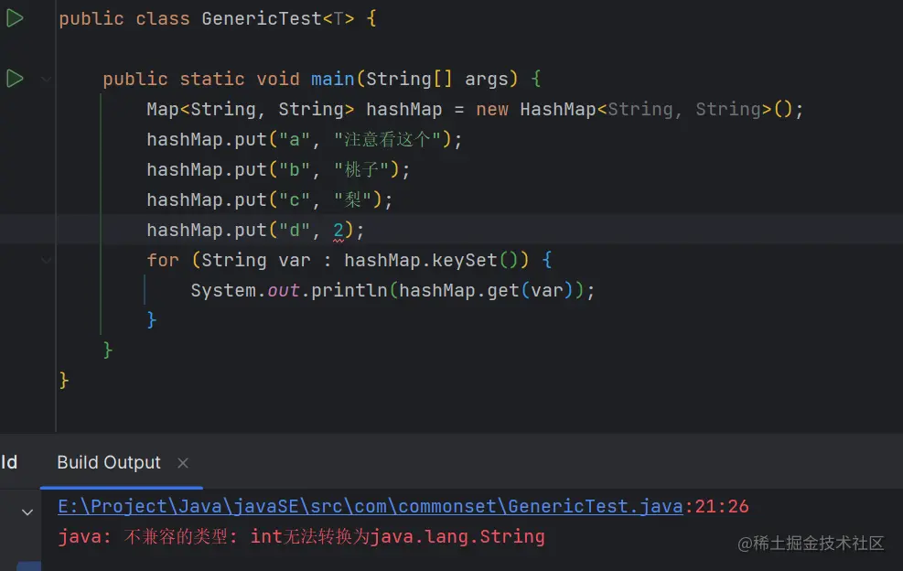
Task: Click the line position '21:26'
Action: tap(722, 506)
